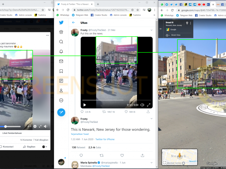Open the three-dot post menu on the Facebook post
The image size is (226, 169).
[x=47, y=35]
